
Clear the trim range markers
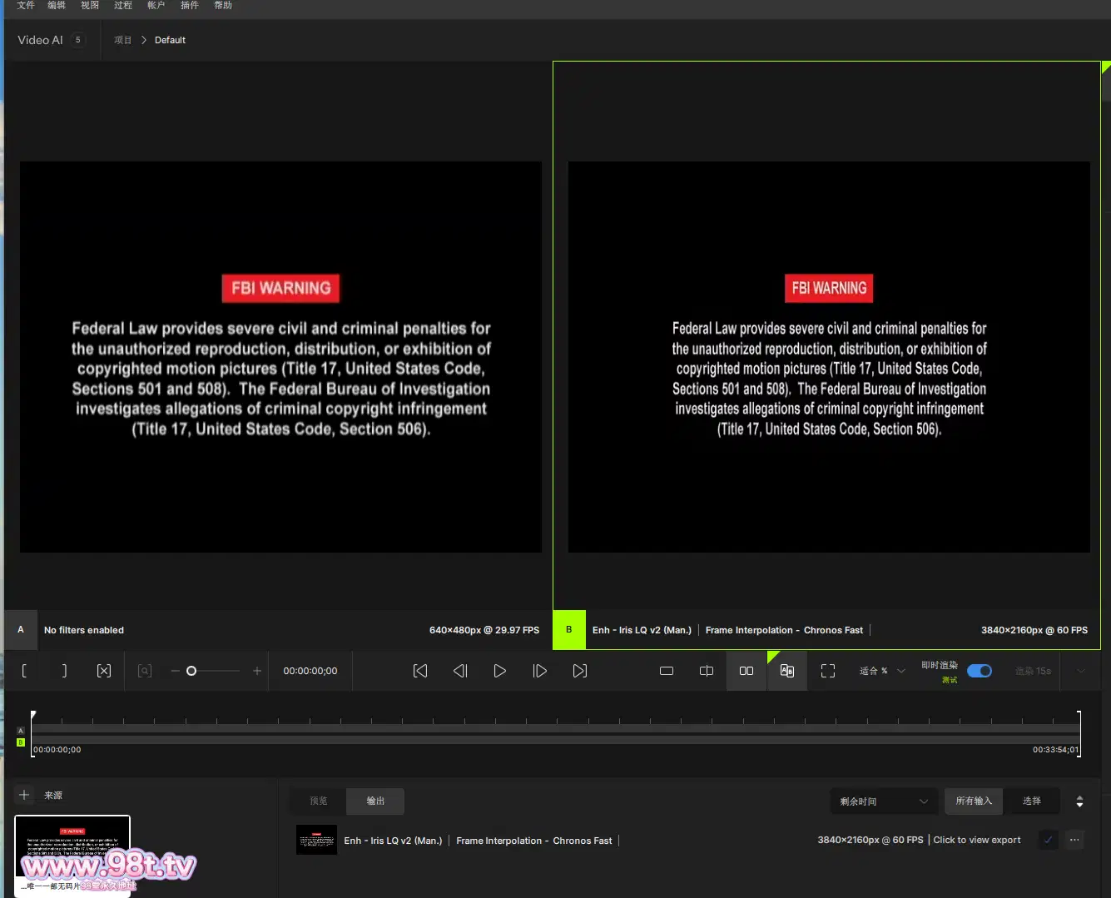104,671
